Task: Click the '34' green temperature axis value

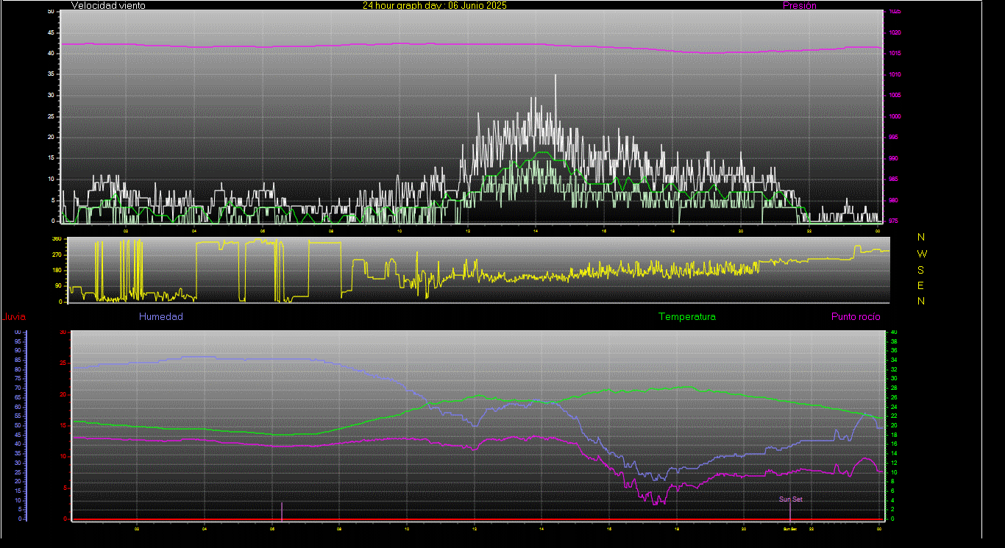Action: 894,360
